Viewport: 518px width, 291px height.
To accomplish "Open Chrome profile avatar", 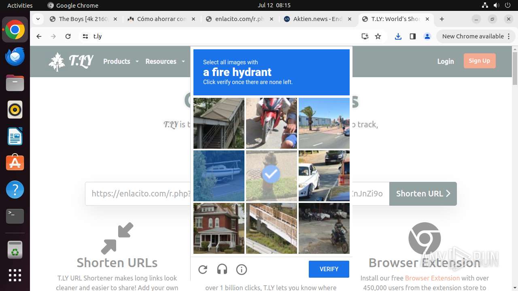I will click(427, 36).
